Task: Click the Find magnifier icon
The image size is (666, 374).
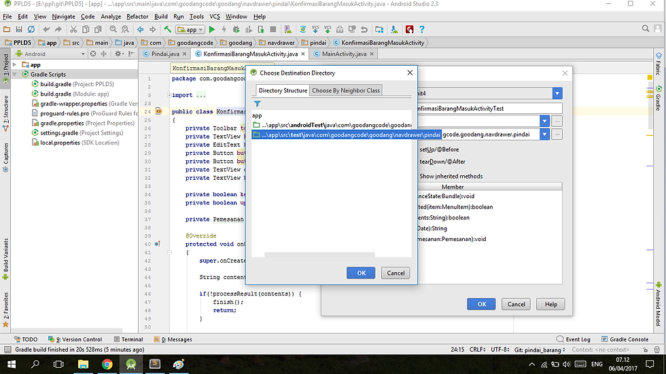Action: coord(113,29)
